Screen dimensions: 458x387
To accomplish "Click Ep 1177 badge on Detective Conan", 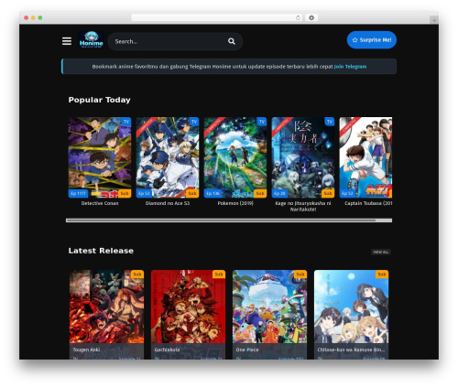I will pyautogui.click(x=78, y=193).
